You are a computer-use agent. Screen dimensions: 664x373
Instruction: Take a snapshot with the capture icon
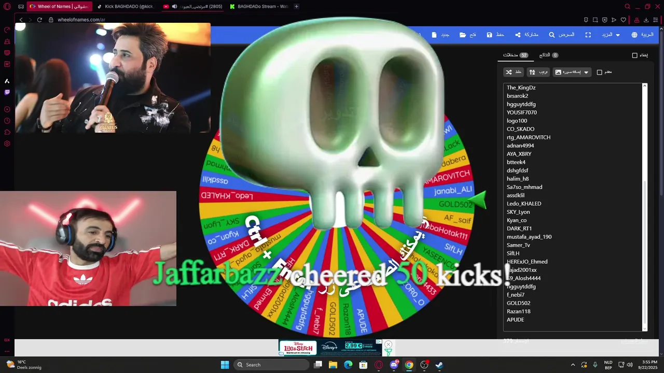click(595, 20)
